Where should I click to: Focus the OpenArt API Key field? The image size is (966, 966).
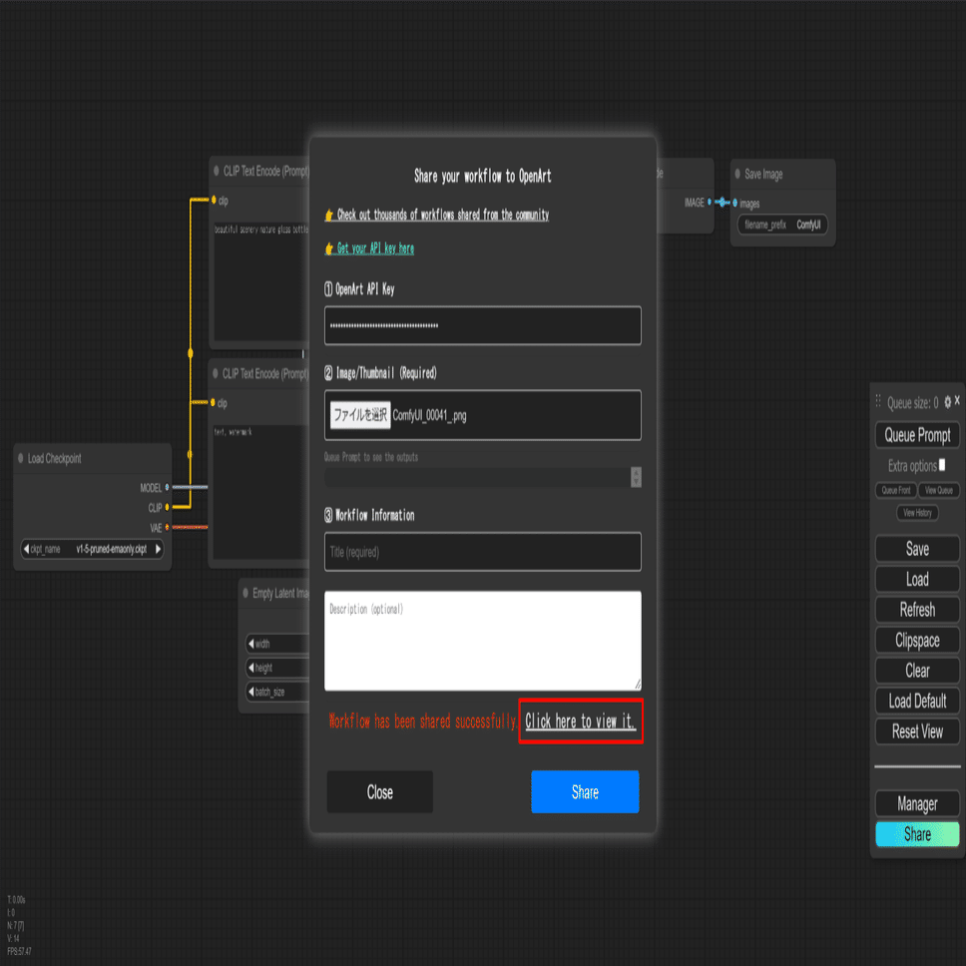pos(482,325)
